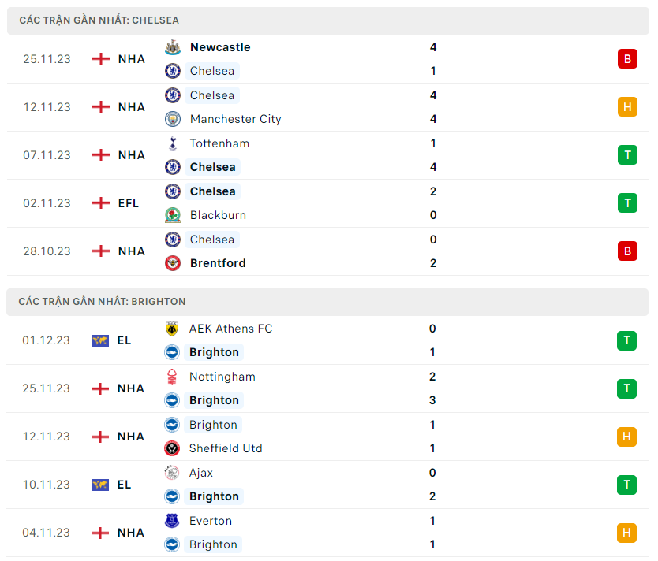Click the red B badge for Newcastle match
Screen dimensions: 658x561
[x=627, y=59]
